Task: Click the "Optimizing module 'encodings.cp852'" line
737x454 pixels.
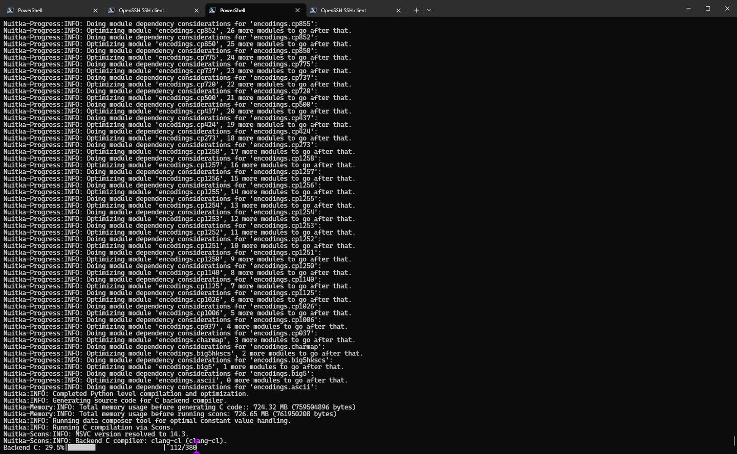Action: click(177, 31)
